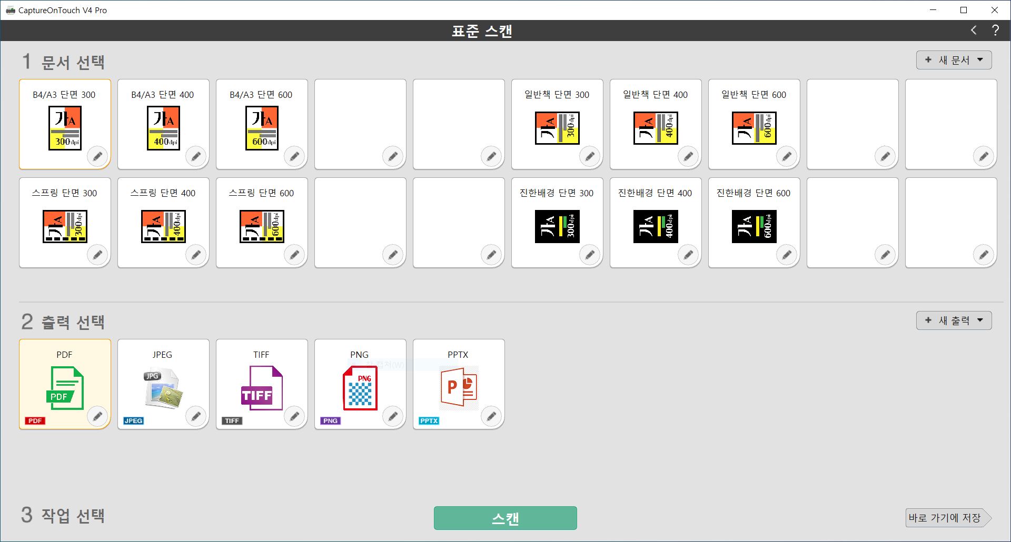This screenshot has height=542, width=1011.
Task: Select the 스프링 단면 600 document preset
Action: pos(261,222)
